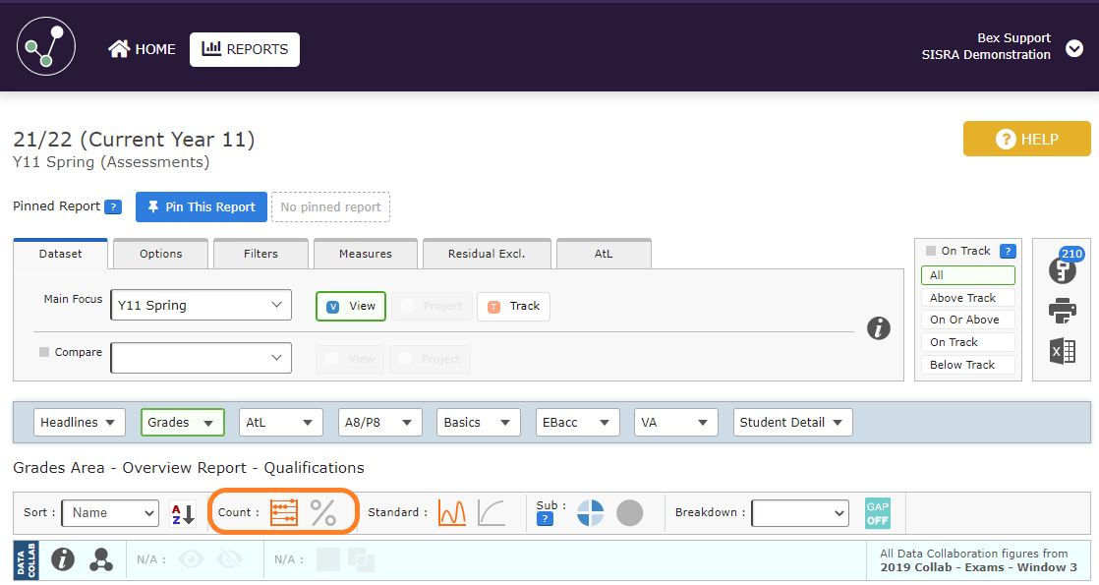
Task: Switch to the Filters tab
Action: (260, 254)
